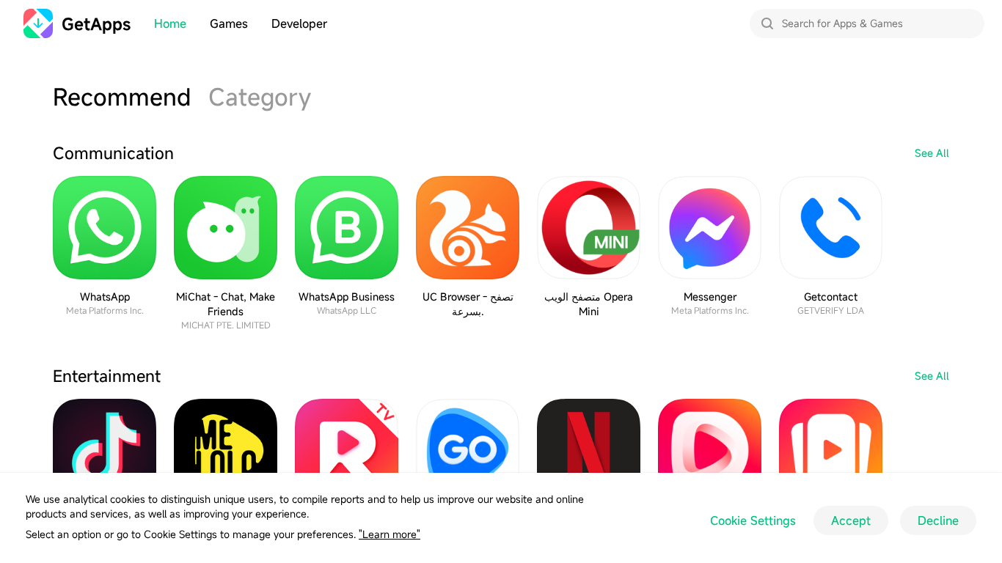Click the search magnifier icon

[767, 23]
